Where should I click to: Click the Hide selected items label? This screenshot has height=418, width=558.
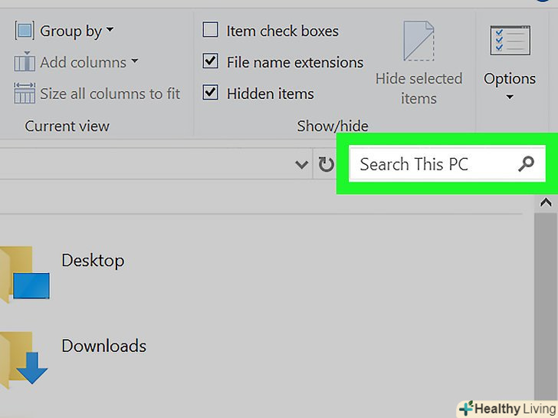[419, 88]
